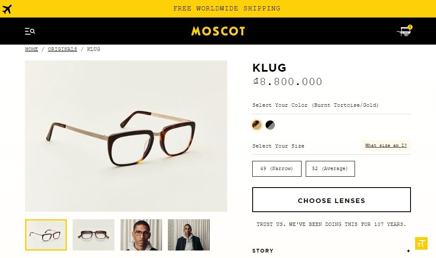Go to the Home breadcrumb link
This screenshot has width=436, height=258.
(x=31, y=49)
